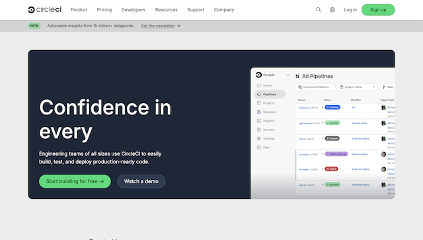The height and width of the screenshot is (240, 423).
Task: Click the Home house icon in the sidebar
Action: [258, 85]
